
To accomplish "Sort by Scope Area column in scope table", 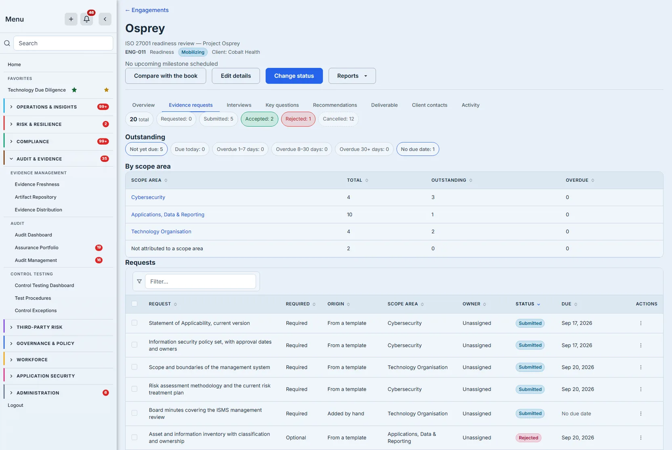I will click(x=149, y=180).
